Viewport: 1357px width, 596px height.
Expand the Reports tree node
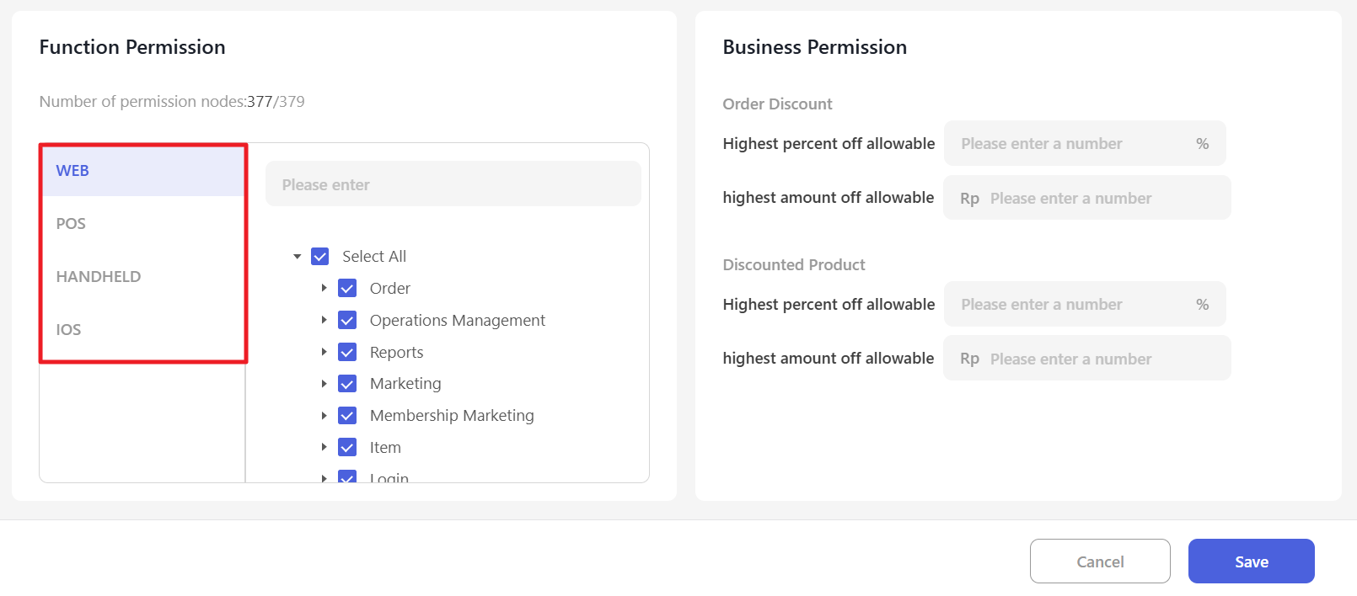pos(324,353)
